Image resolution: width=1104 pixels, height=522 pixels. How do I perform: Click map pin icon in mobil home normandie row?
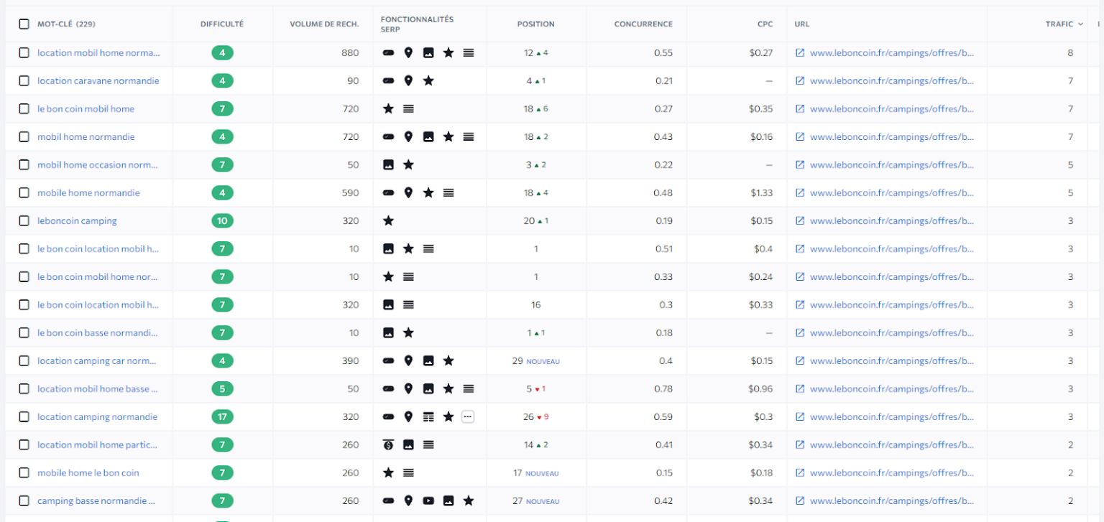point(408,137)
